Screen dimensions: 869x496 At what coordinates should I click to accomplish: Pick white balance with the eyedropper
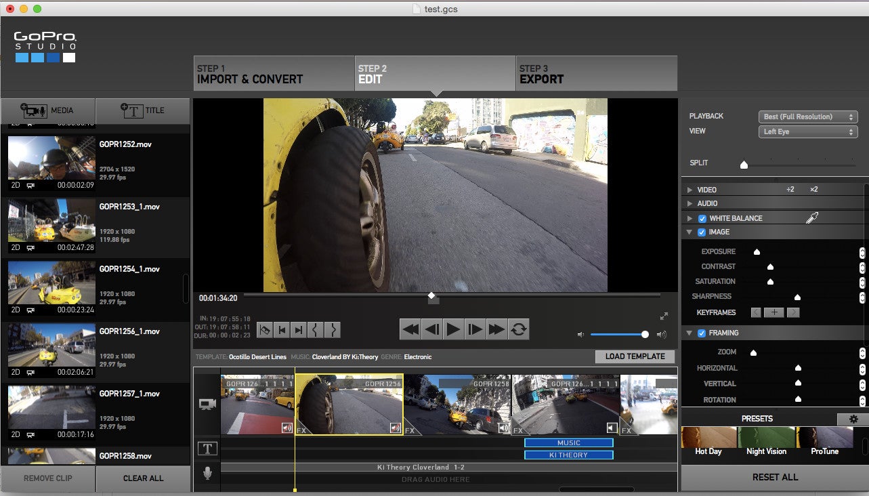(811, 218)
